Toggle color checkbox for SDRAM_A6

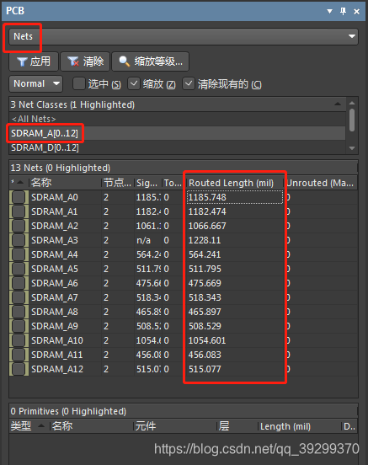click(19, 283)
